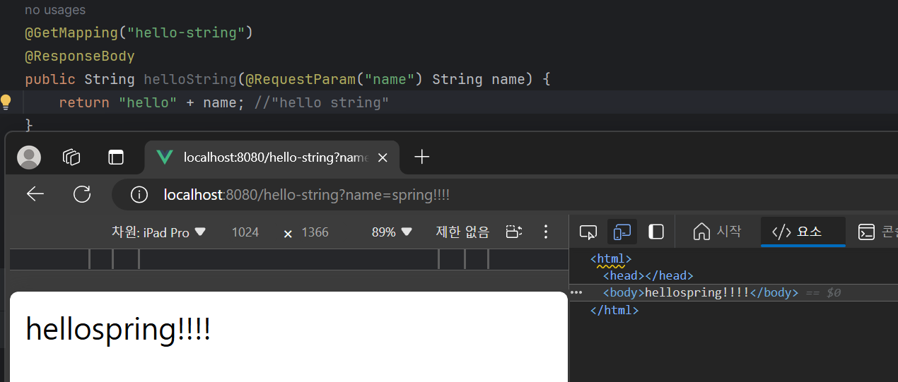Click the three-dot actions beside body node
Viewport: 898px width, 382px height.
[576, 292]
